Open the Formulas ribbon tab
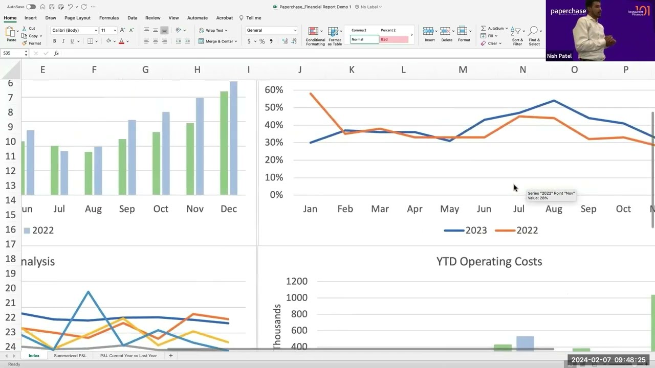 coord(109,18)
